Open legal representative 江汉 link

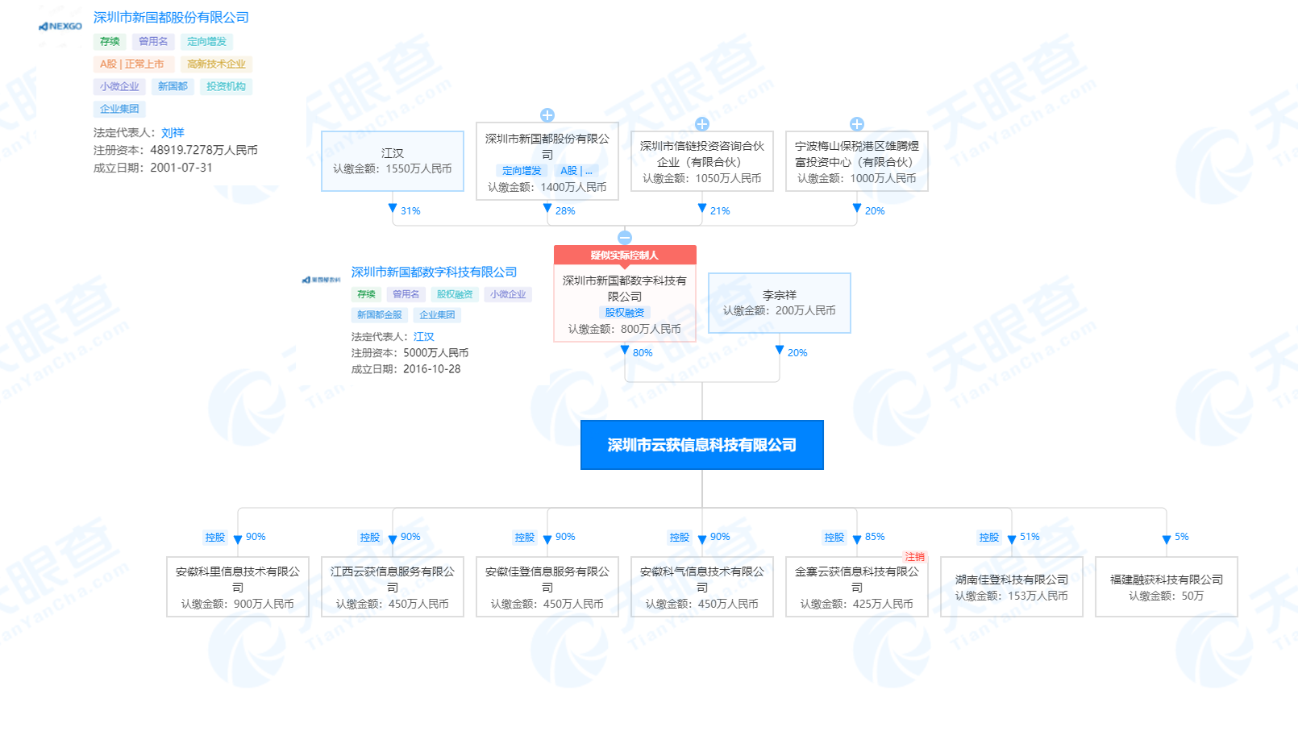click(424, 337)
